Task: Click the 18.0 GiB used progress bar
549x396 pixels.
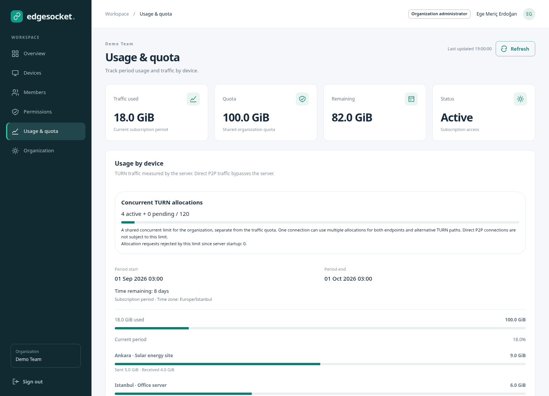Action: 320,328
